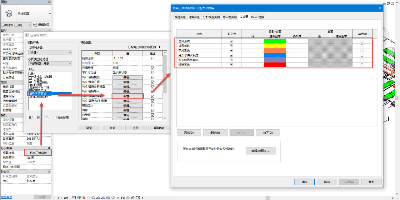Screen dimensions: 400x200
Task: Toggle include checkbox for 详细程度 parameter
Action: 153,68
